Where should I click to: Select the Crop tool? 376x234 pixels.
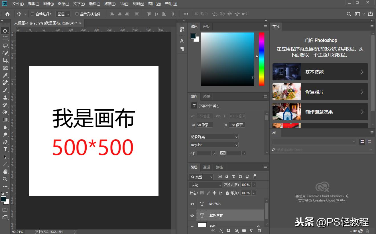[x=5, y=60]
